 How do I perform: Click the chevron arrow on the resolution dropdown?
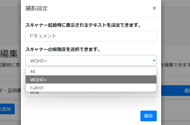[x=154, y=60]
